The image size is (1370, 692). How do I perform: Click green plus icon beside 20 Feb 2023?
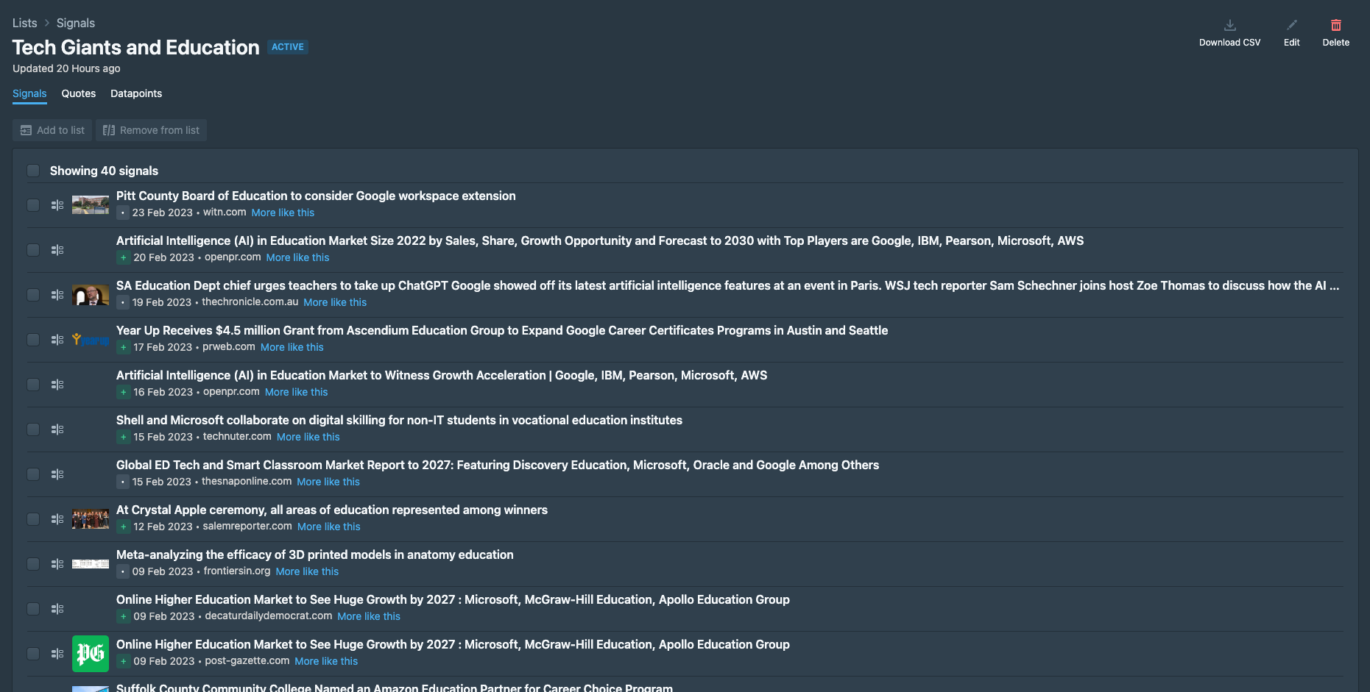pos(123,257)
